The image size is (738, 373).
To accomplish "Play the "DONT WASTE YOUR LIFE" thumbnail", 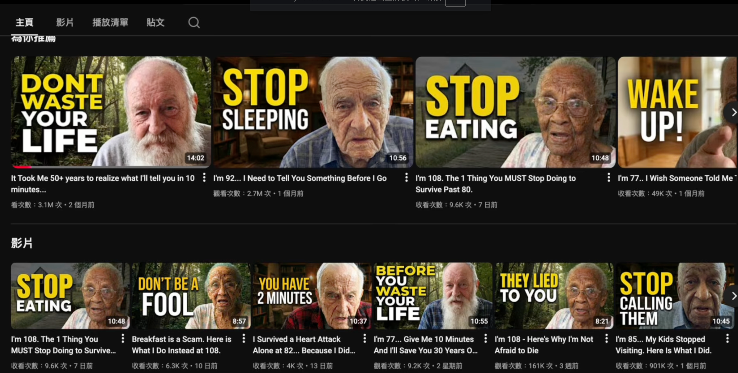I will 111,112.
